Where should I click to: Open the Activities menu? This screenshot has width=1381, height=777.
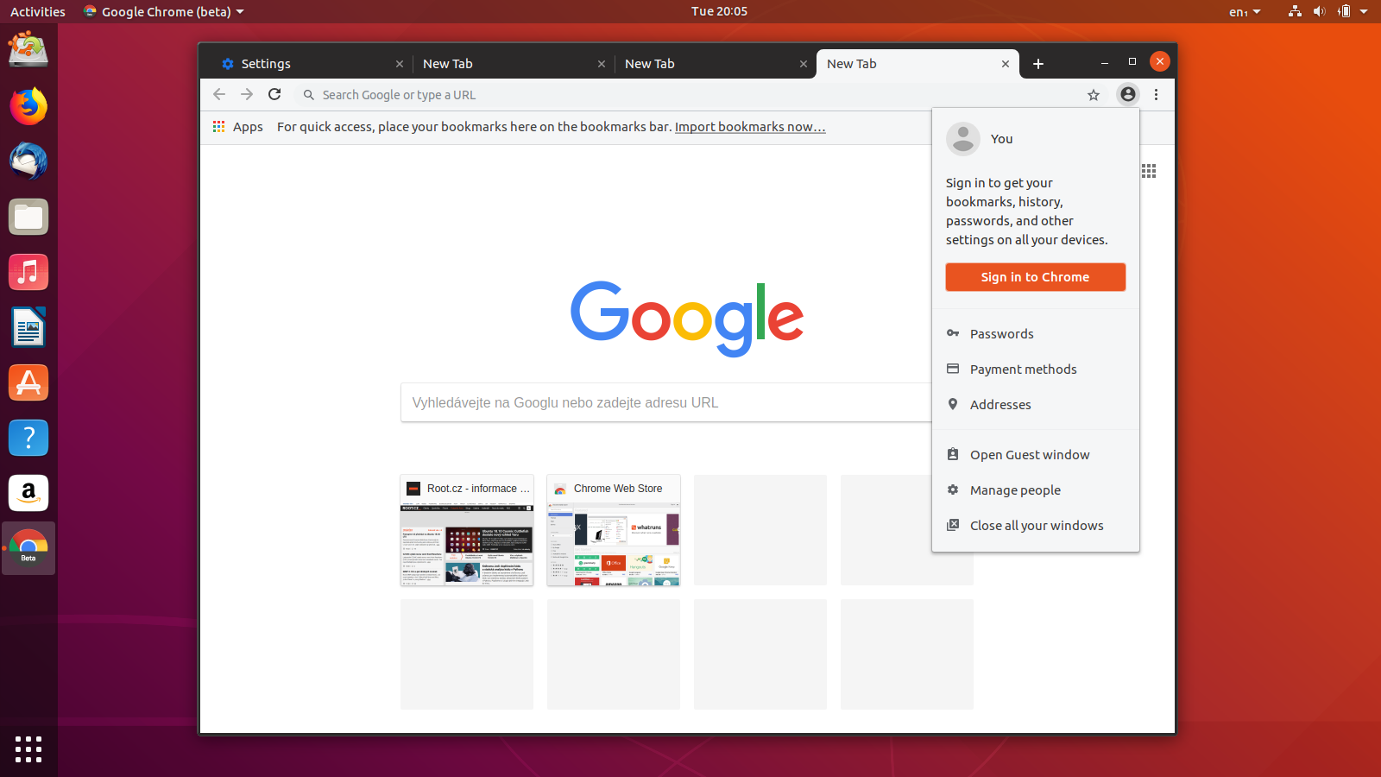[37, 11]
